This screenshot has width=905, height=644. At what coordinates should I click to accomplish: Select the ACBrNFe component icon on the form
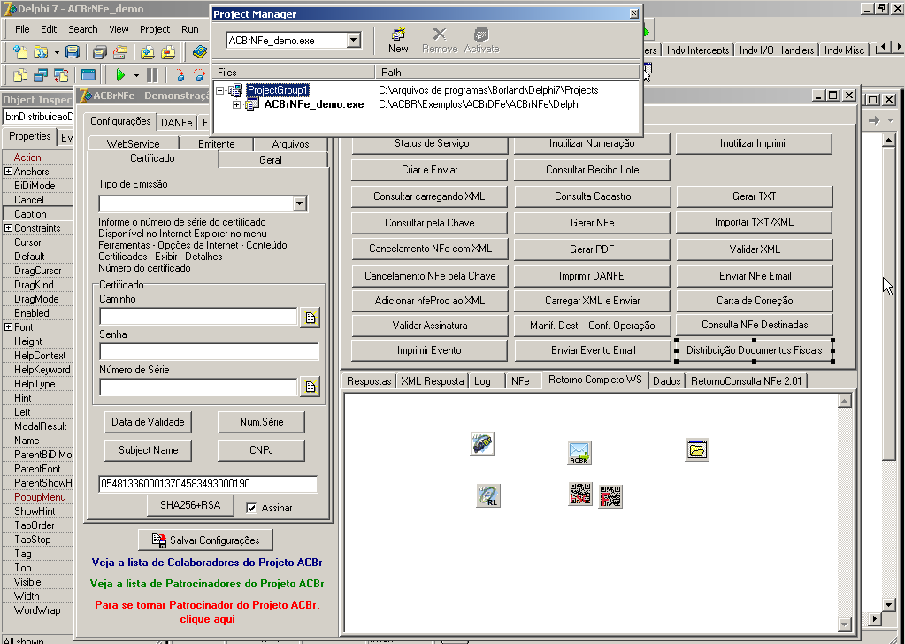click(482, 444)
